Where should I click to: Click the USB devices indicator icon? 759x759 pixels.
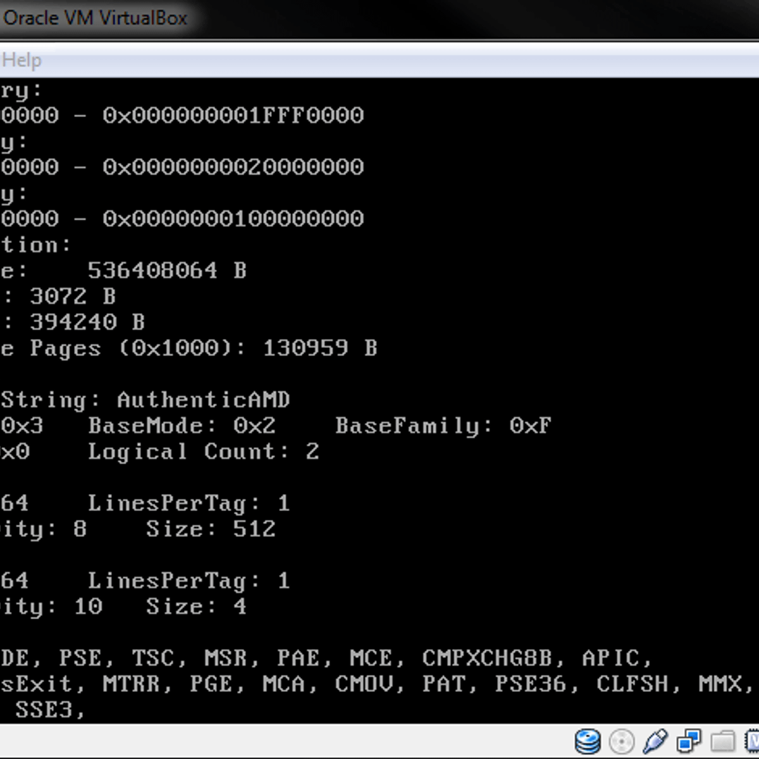point(655,741)
